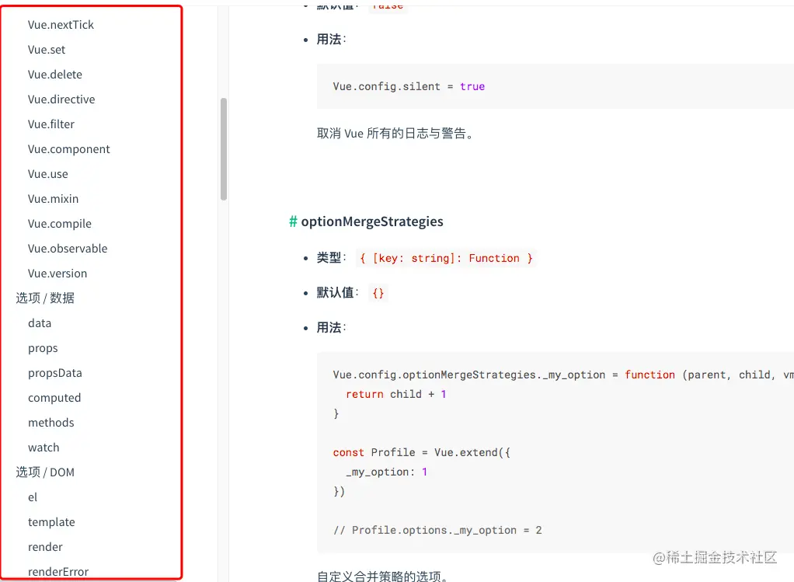Select propsData sidebar entry

55,373
